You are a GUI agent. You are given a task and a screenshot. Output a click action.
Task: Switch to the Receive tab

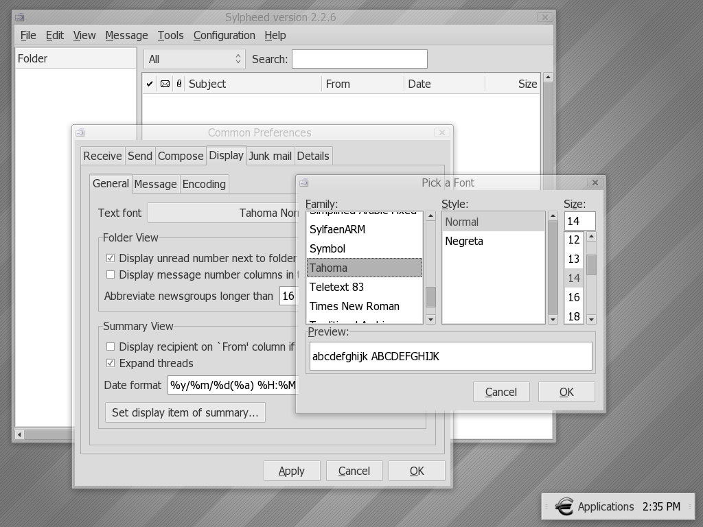tap(103, 156)
